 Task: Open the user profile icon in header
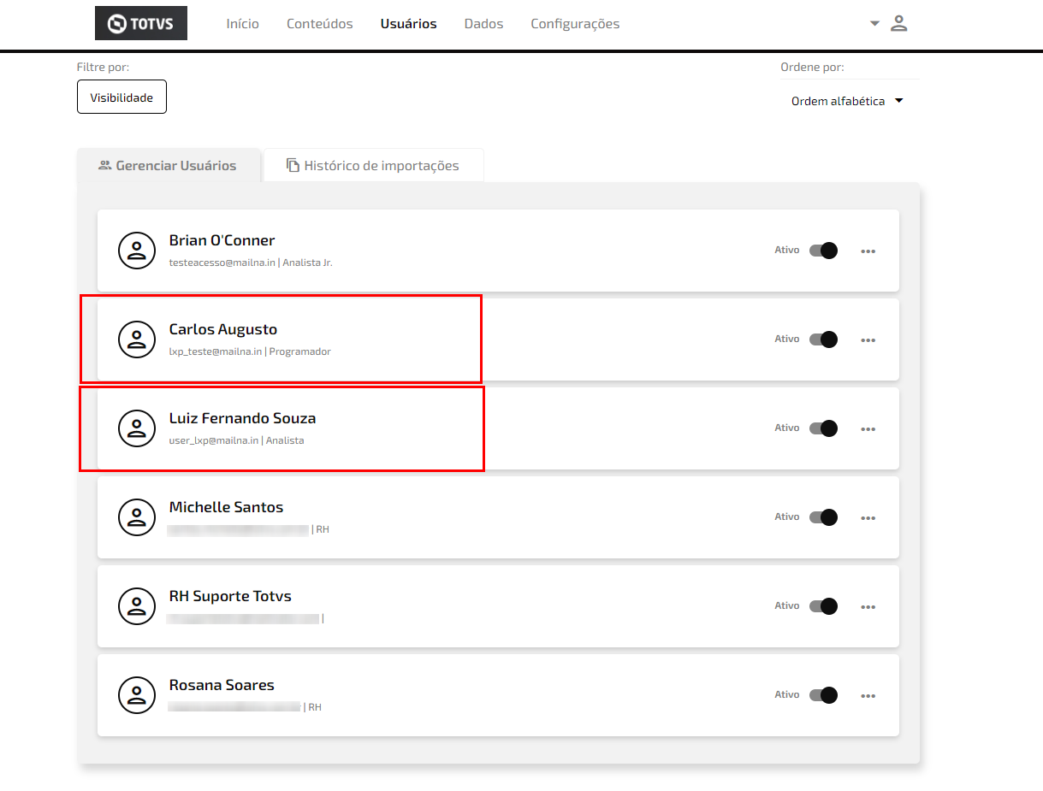coord(898,23)
